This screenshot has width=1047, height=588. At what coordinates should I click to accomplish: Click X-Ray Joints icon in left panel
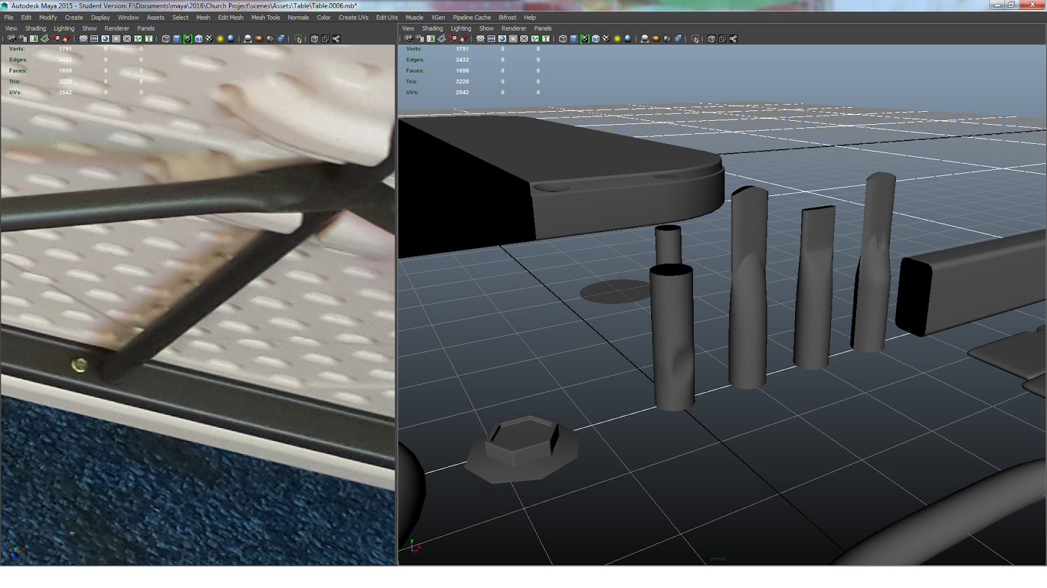point(336,39)
